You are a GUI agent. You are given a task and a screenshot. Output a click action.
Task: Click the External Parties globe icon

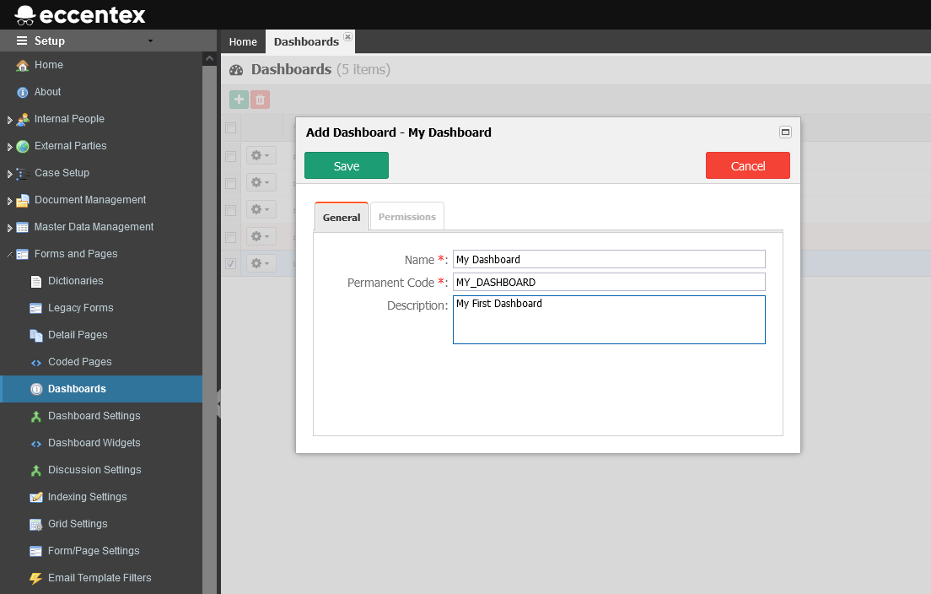click(x=23, y=146)
